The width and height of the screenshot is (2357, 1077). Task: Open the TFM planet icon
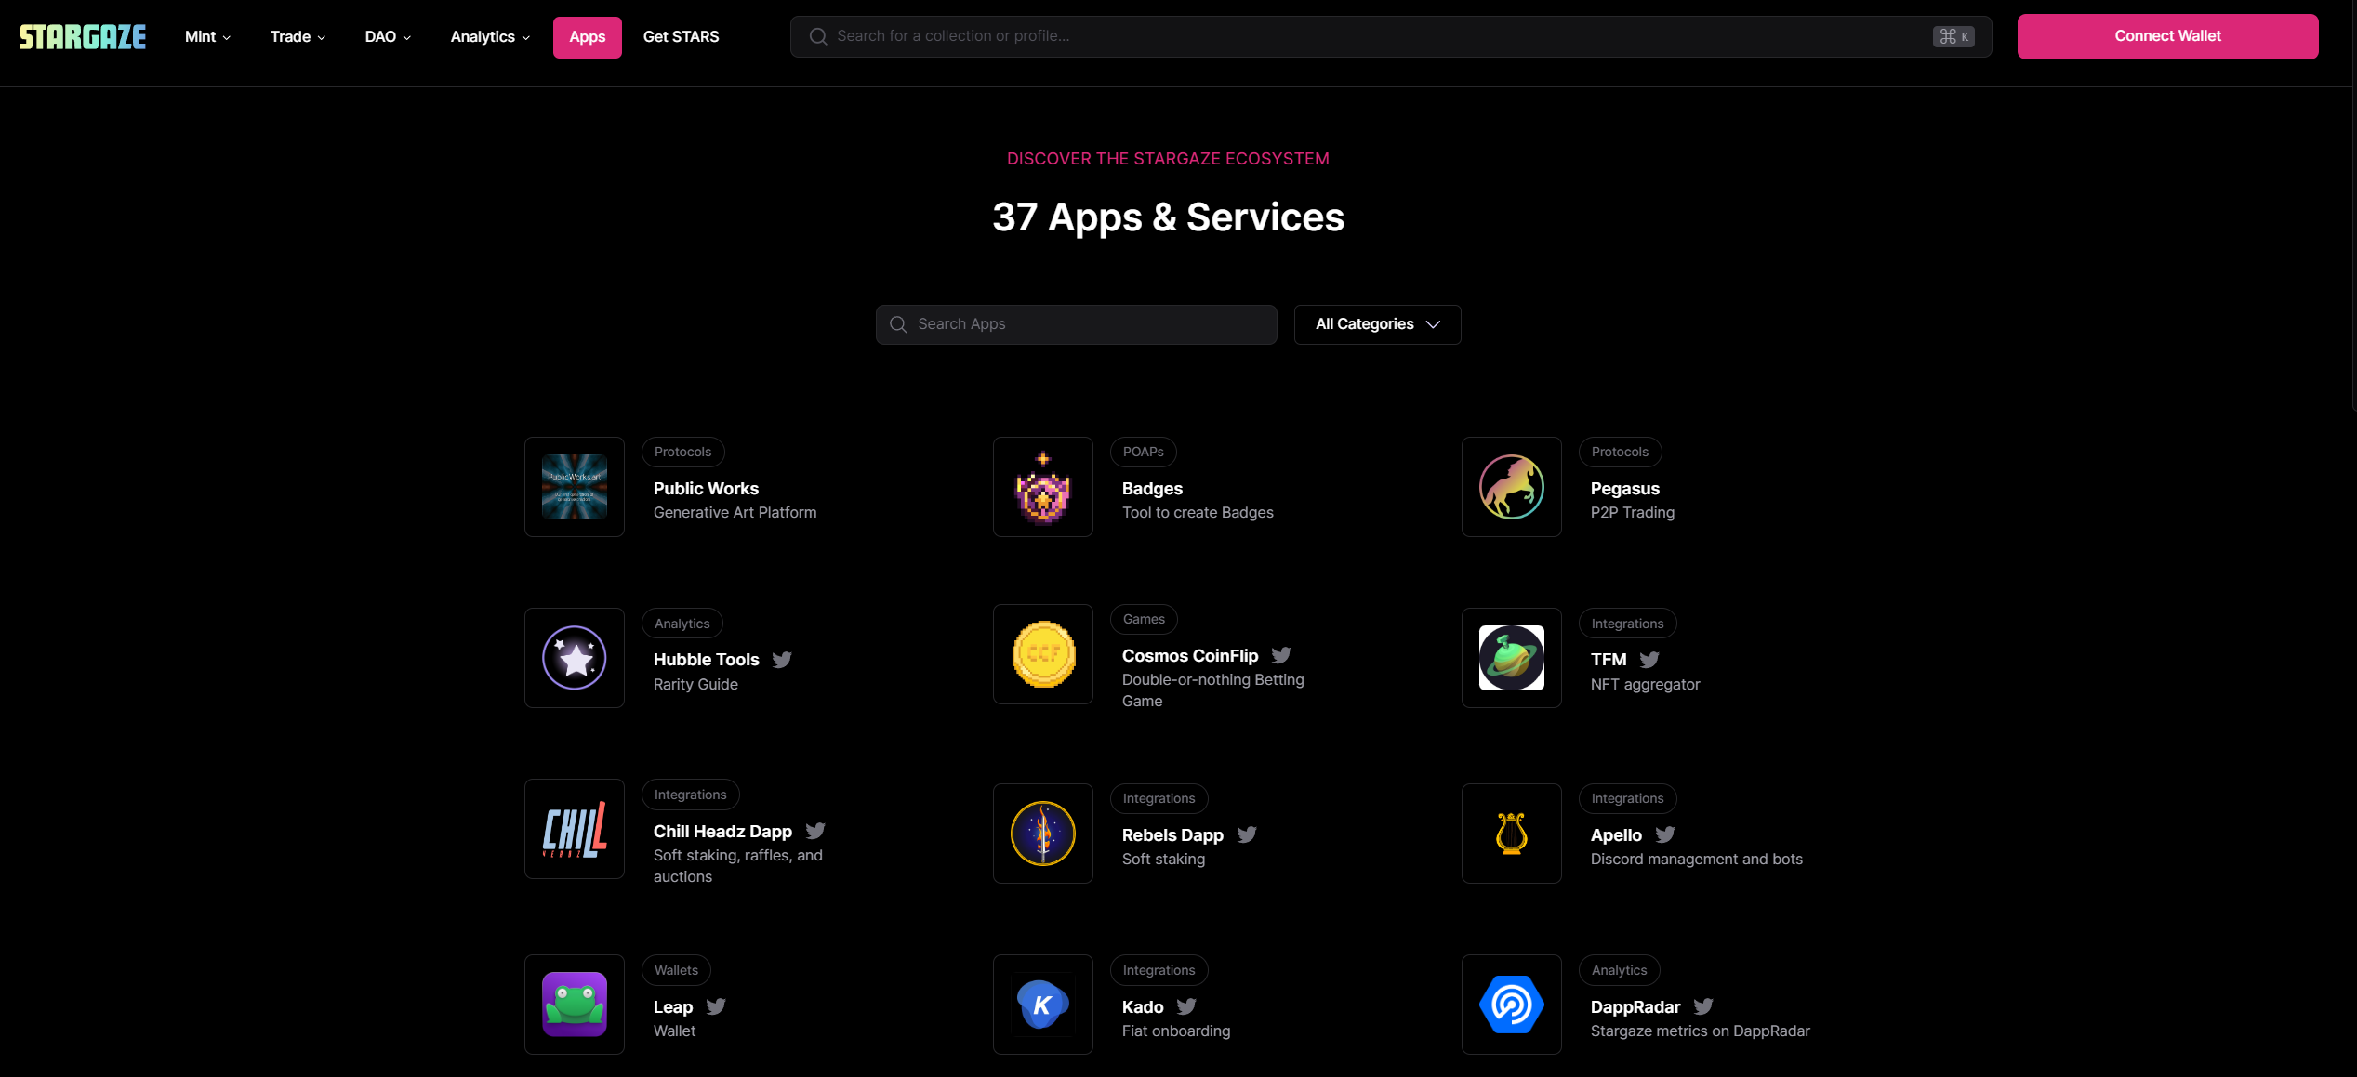point(1512,658)
